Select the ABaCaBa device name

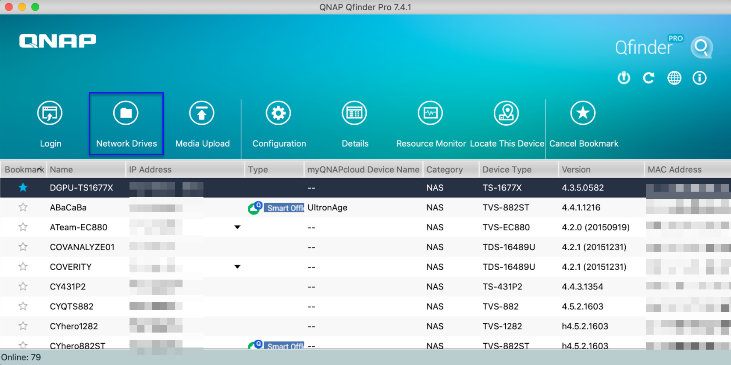tap(68, 207)
